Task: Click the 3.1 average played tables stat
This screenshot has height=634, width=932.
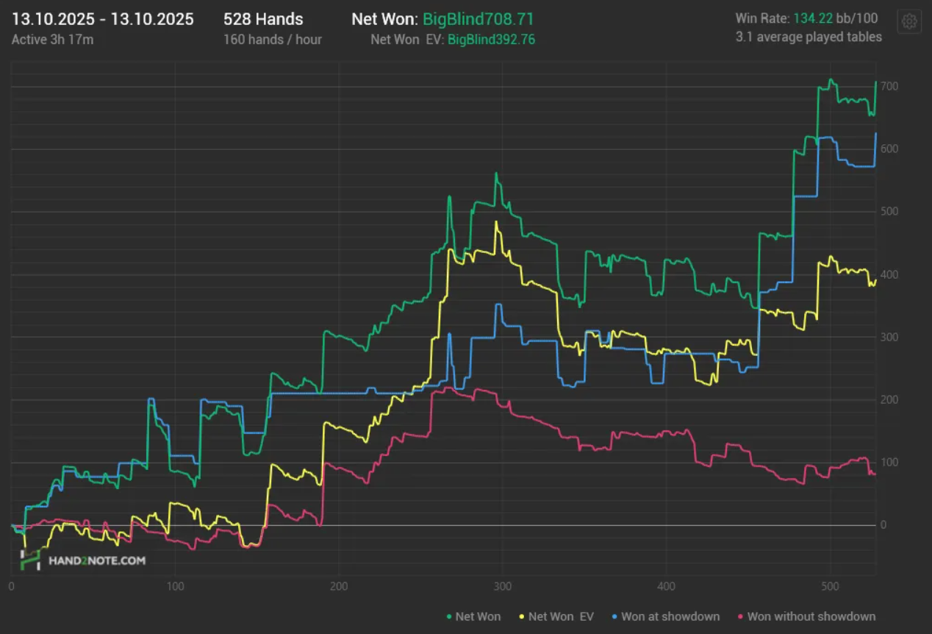Action: 809,37
